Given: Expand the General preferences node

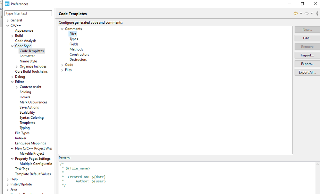Looking at the screenshot, I should [8, 20].
